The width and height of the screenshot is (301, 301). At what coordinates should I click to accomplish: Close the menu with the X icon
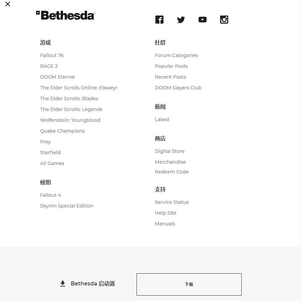pyautogui.click(x=8, y=4)
